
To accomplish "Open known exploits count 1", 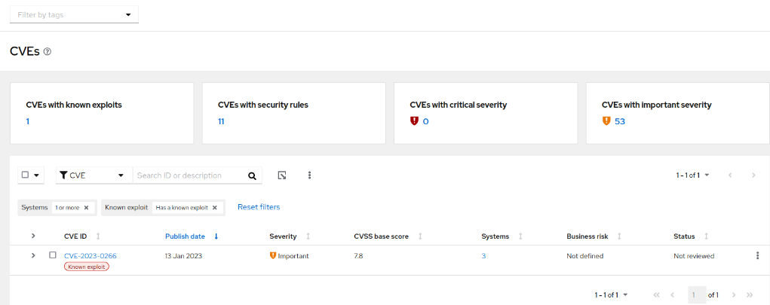I will (28, 121).
